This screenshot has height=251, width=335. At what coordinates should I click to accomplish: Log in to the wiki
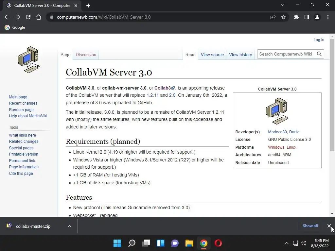(x=319, y=40)
